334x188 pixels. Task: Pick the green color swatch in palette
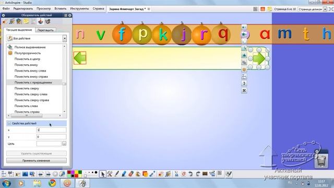coord(80,172)
